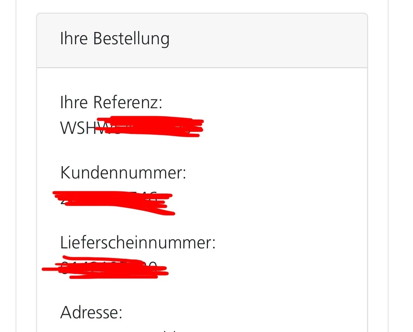Click the white space above the order card

pos(202,6)
